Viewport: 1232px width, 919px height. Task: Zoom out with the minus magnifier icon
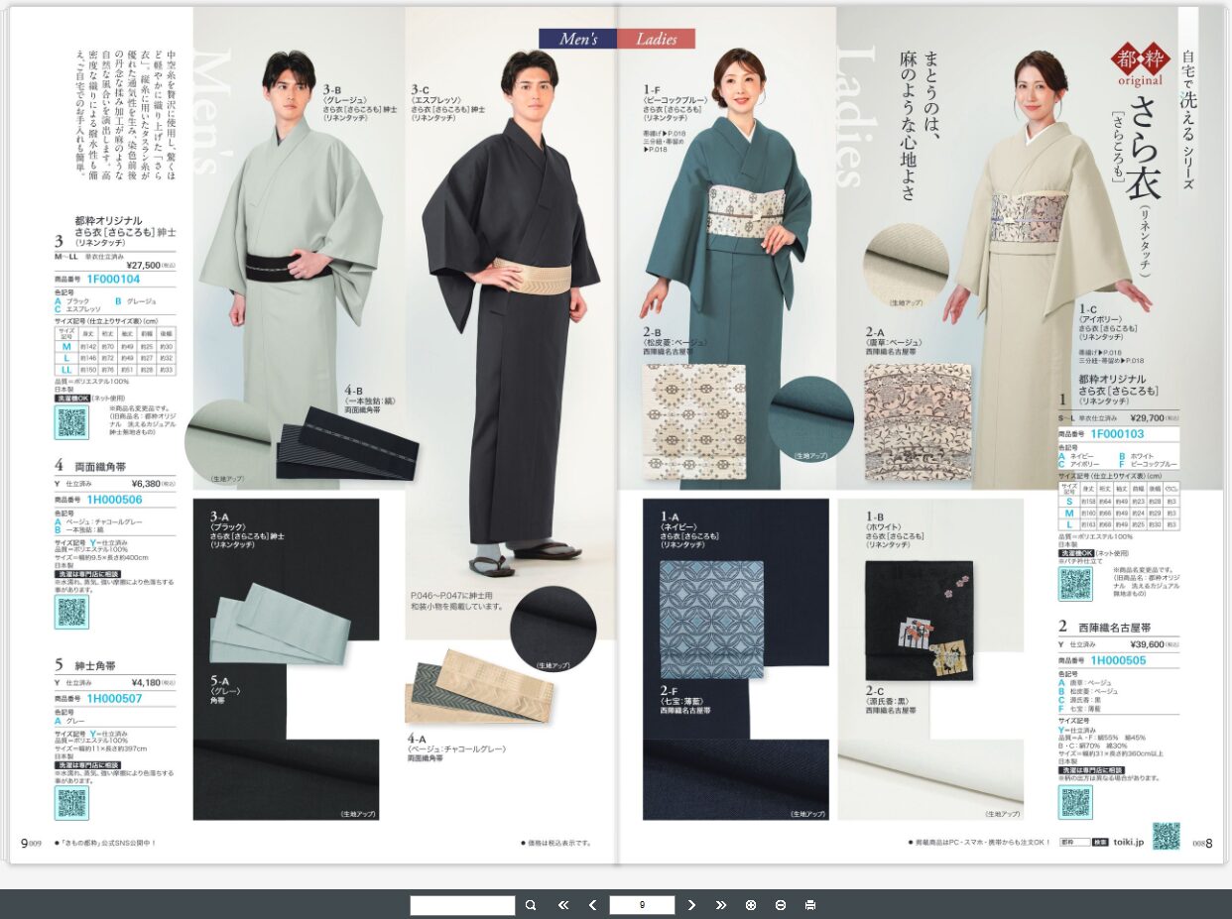[781, 905]
